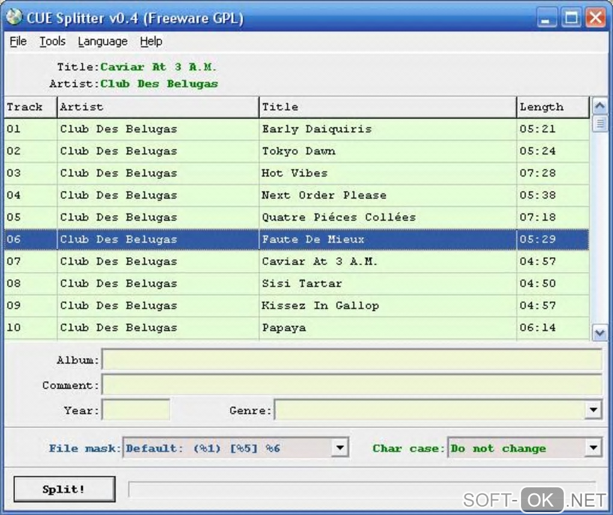This screenshot has width=613, height=515.
Task: Click the Split! button
Action: (x=64, y=489)
